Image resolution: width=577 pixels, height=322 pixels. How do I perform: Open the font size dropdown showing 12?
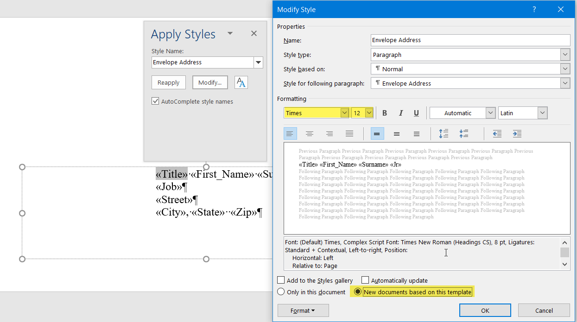click(x=369, y=113)
